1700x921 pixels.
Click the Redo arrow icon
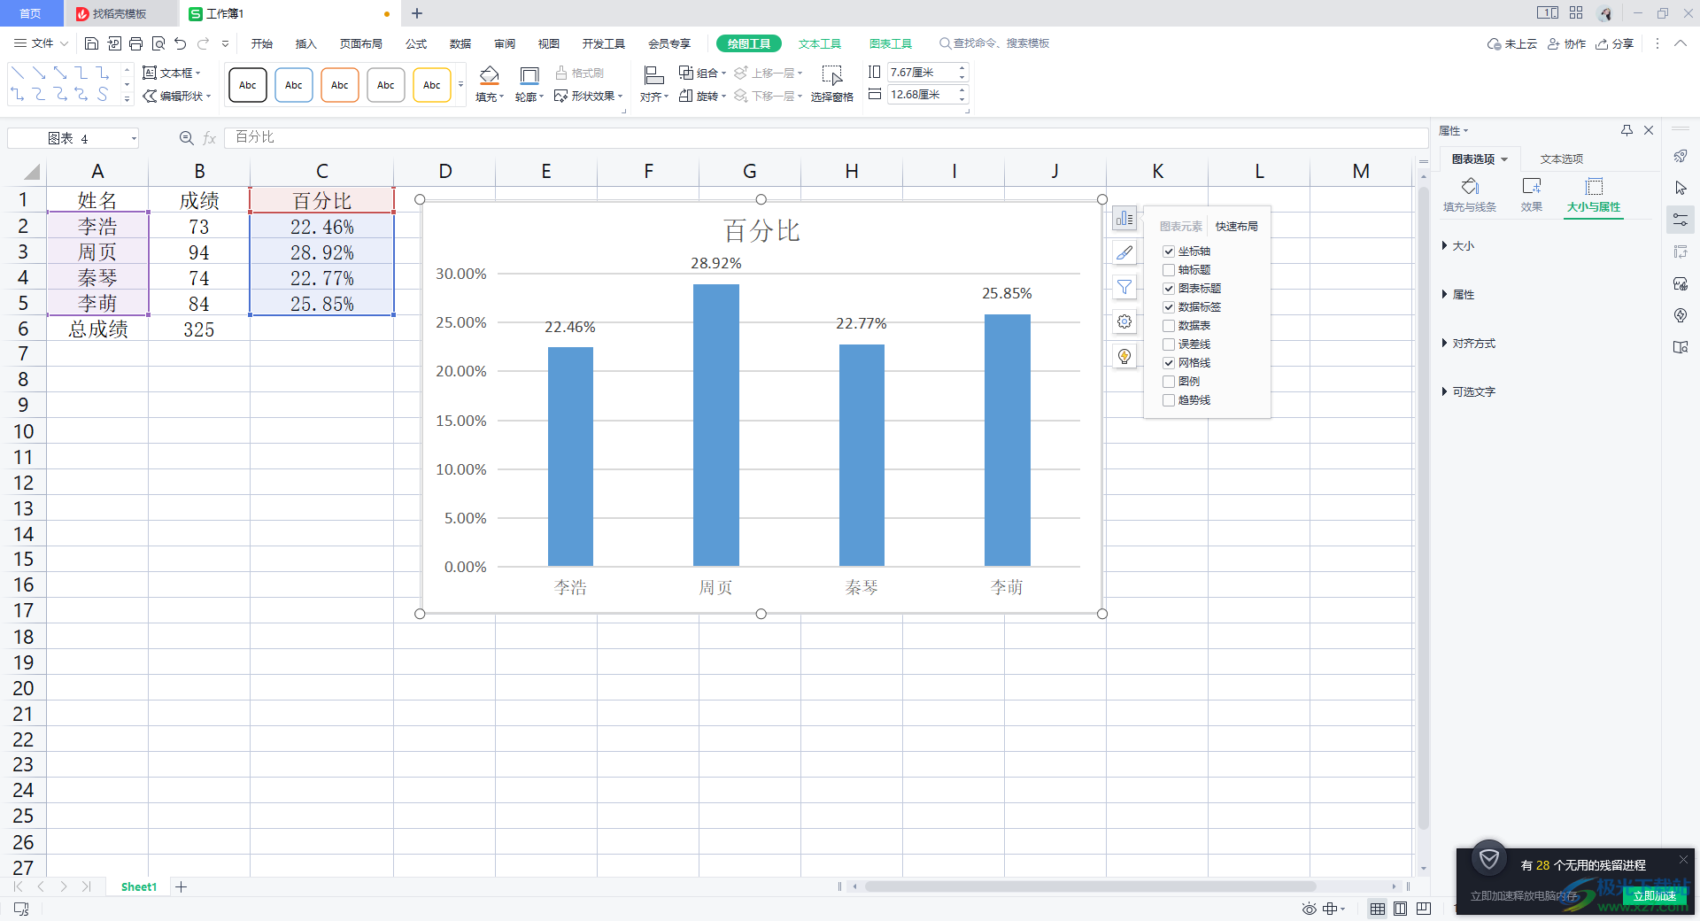[203, 43]
